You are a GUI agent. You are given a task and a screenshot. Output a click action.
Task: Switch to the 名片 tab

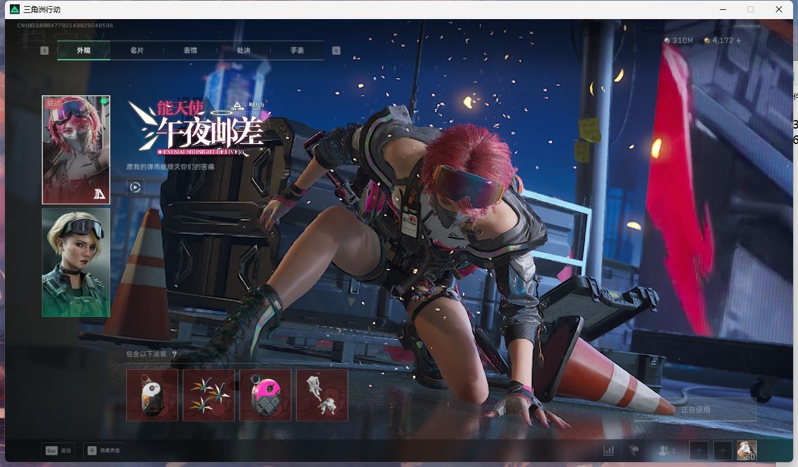point(137,50)
